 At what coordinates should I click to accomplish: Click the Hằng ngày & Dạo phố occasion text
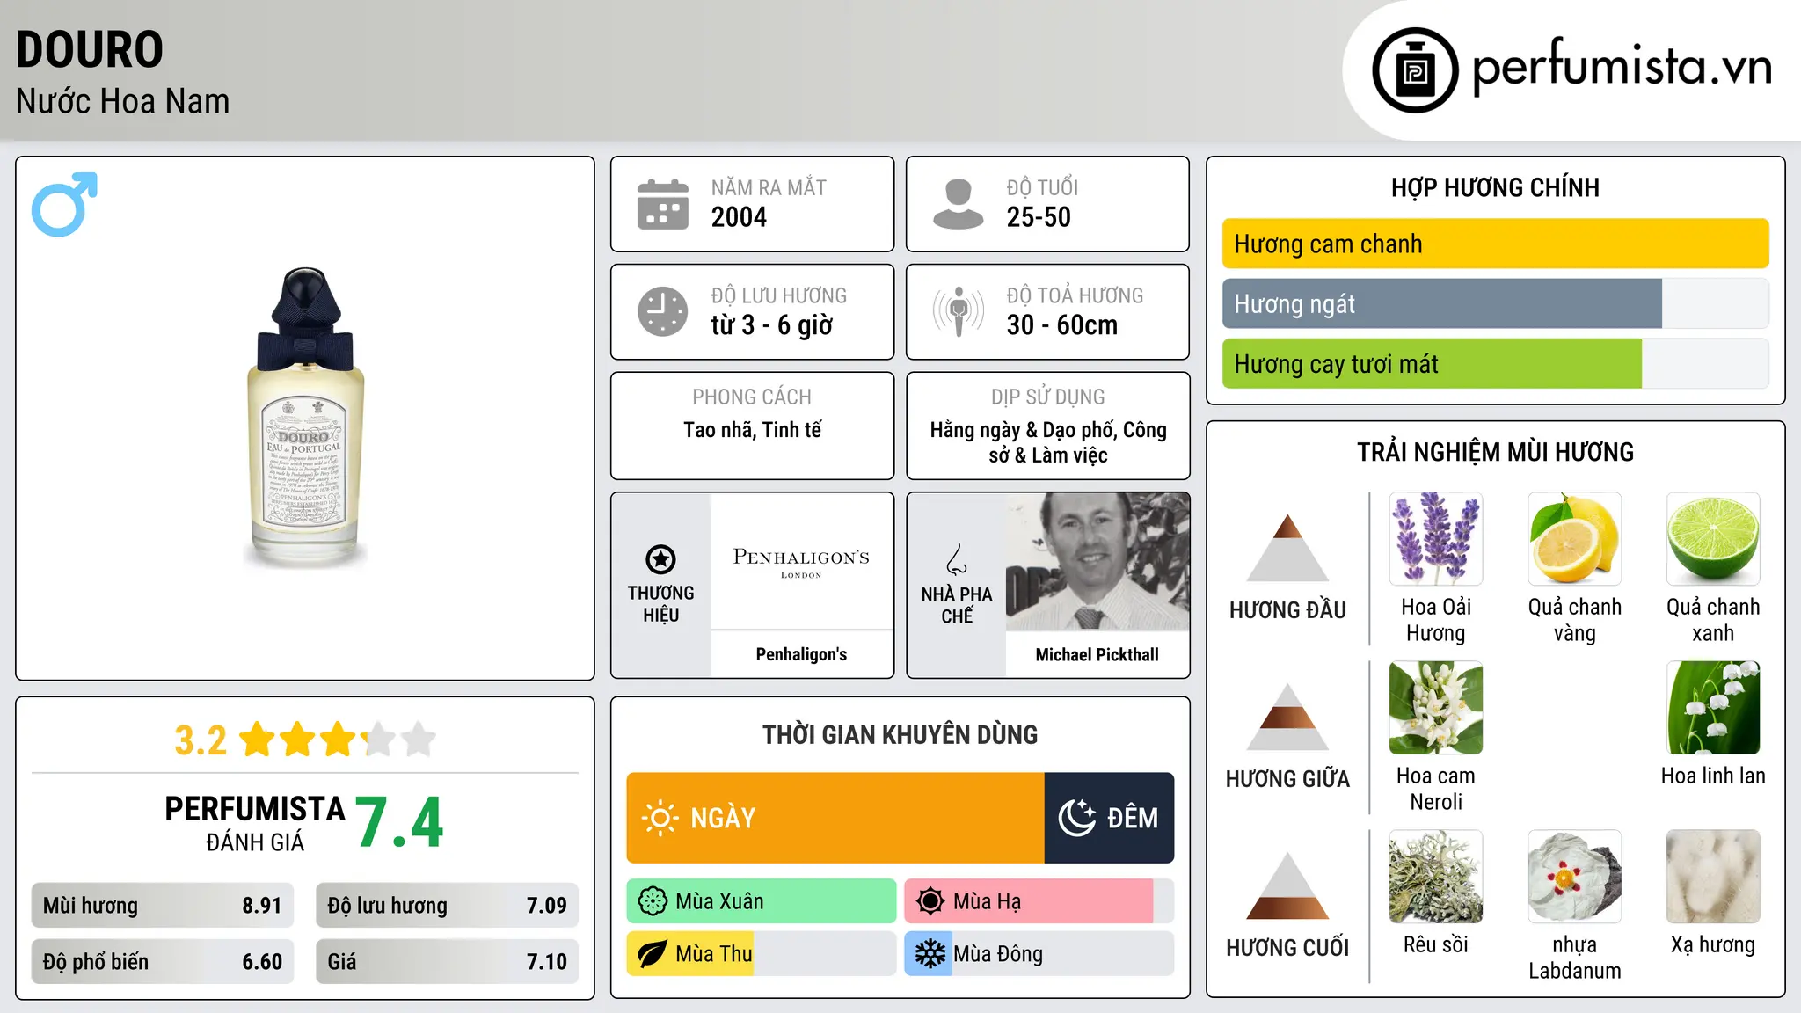click(1048, 442)
